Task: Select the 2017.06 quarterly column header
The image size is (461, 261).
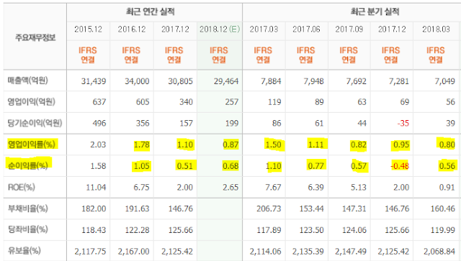Action: coord(306,29)
